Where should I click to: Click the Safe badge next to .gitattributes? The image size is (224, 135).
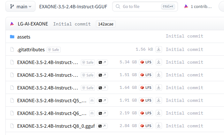54,50
